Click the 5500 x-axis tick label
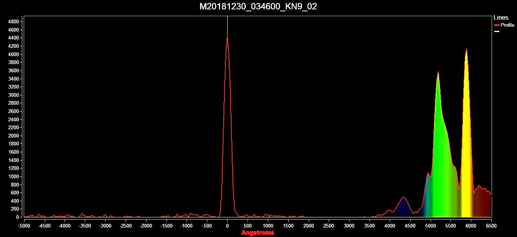This screenshot has width=517, height=237. coord(451,226)
